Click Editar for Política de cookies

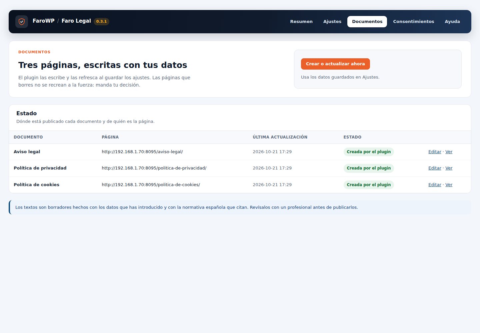pos(435,185)
